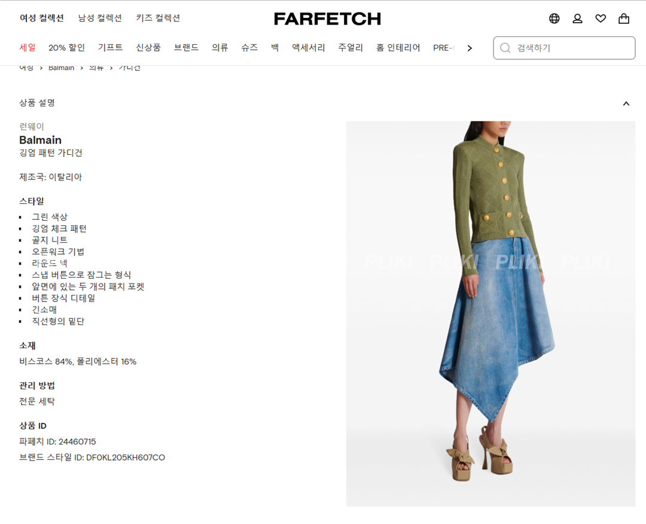Switch to the 키즈 컬렉션 tab

click(x=158, y=18)
